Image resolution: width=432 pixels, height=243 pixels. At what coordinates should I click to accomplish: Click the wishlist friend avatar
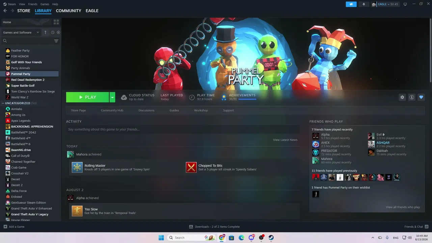[x=316, y=194]
